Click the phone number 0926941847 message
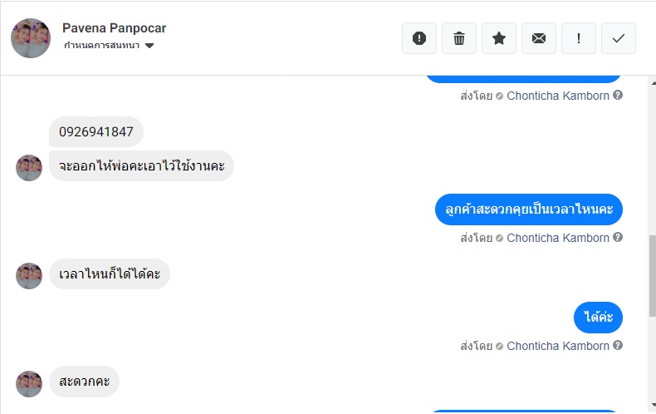This screenshot has width=656, height=414. [96, 132]
